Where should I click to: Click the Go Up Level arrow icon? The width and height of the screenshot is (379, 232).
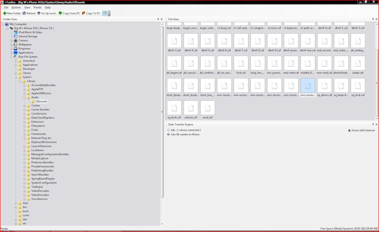[x=39, y=13]
